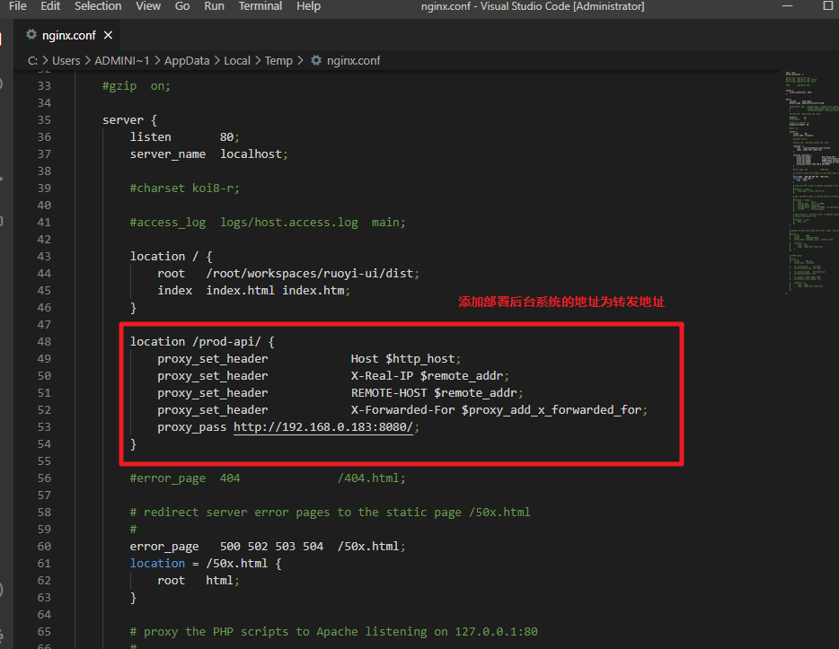Click line number 48 in the gutter
Viewport: 839px width, 649px height.
pos(44,342)
